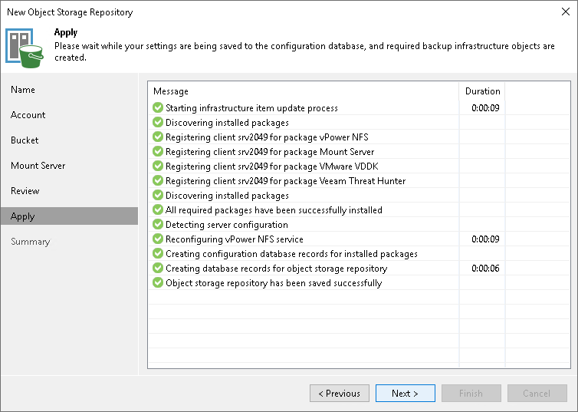Click check icon for Creating database records row
This screenshot has width=578, height=412.
158,269
